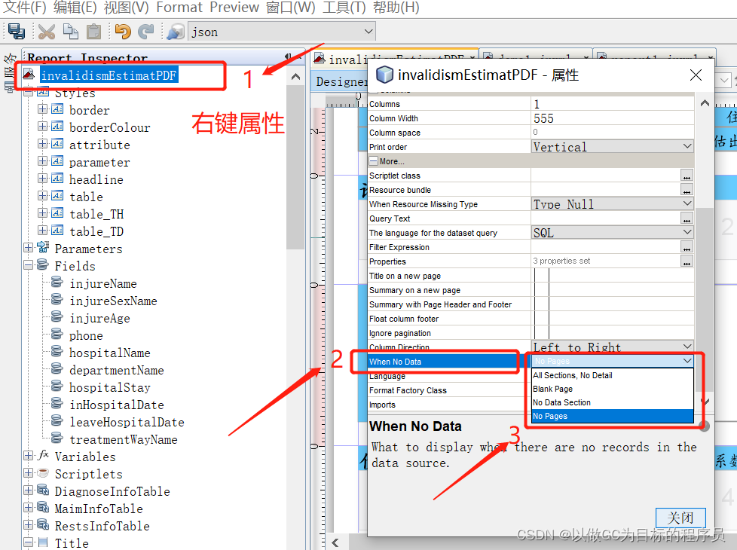The image size is (737, 550).
Task: Click the Paste toolbar icon
Action: (92, 32)
